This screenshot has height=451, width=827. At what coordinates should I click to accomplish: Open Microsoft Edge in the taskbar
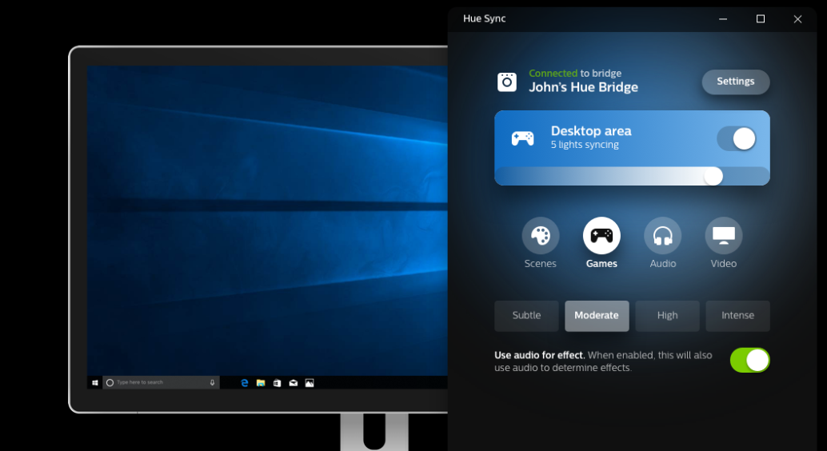pos(245,383)
